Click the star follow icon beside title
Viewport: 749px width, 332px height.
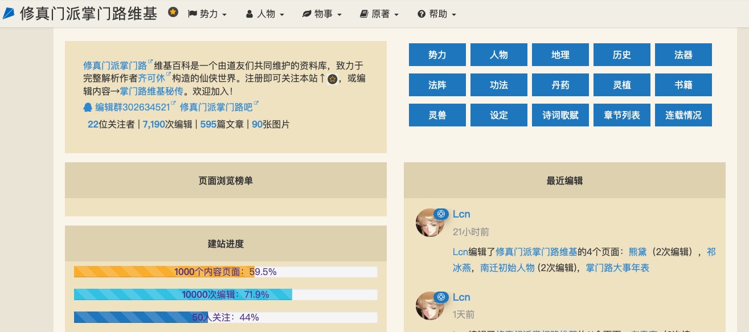pos(173,12)
